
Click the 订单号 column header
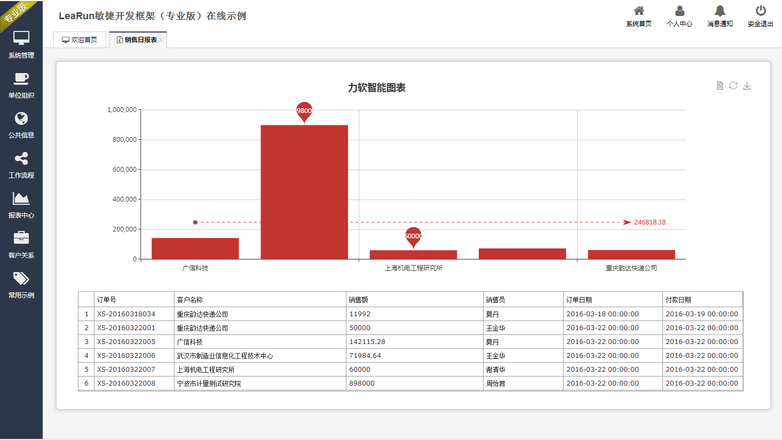(135, 300)
